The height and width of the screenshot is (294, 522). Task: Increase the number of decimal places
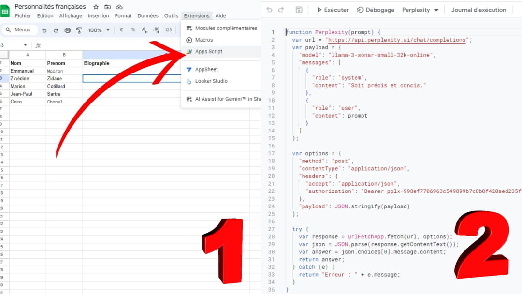click(157, 30)
